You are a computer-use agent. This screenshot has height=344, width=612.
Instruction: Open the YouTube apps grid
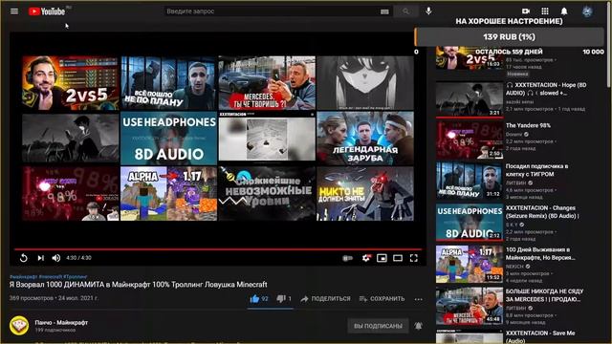545,11
